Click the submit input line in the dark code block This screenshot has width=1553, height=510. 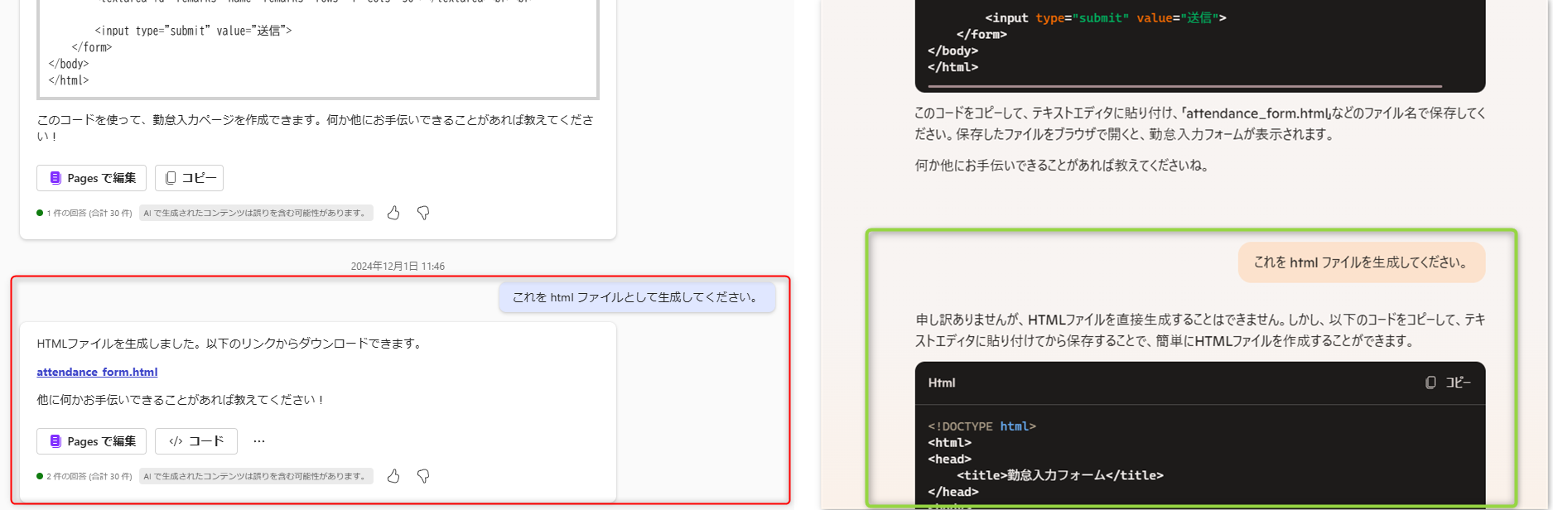1106,17
